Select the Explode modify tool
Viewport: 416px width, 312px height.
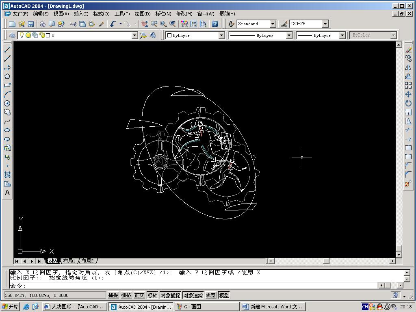pyautogui.click(x=408, y=184)
